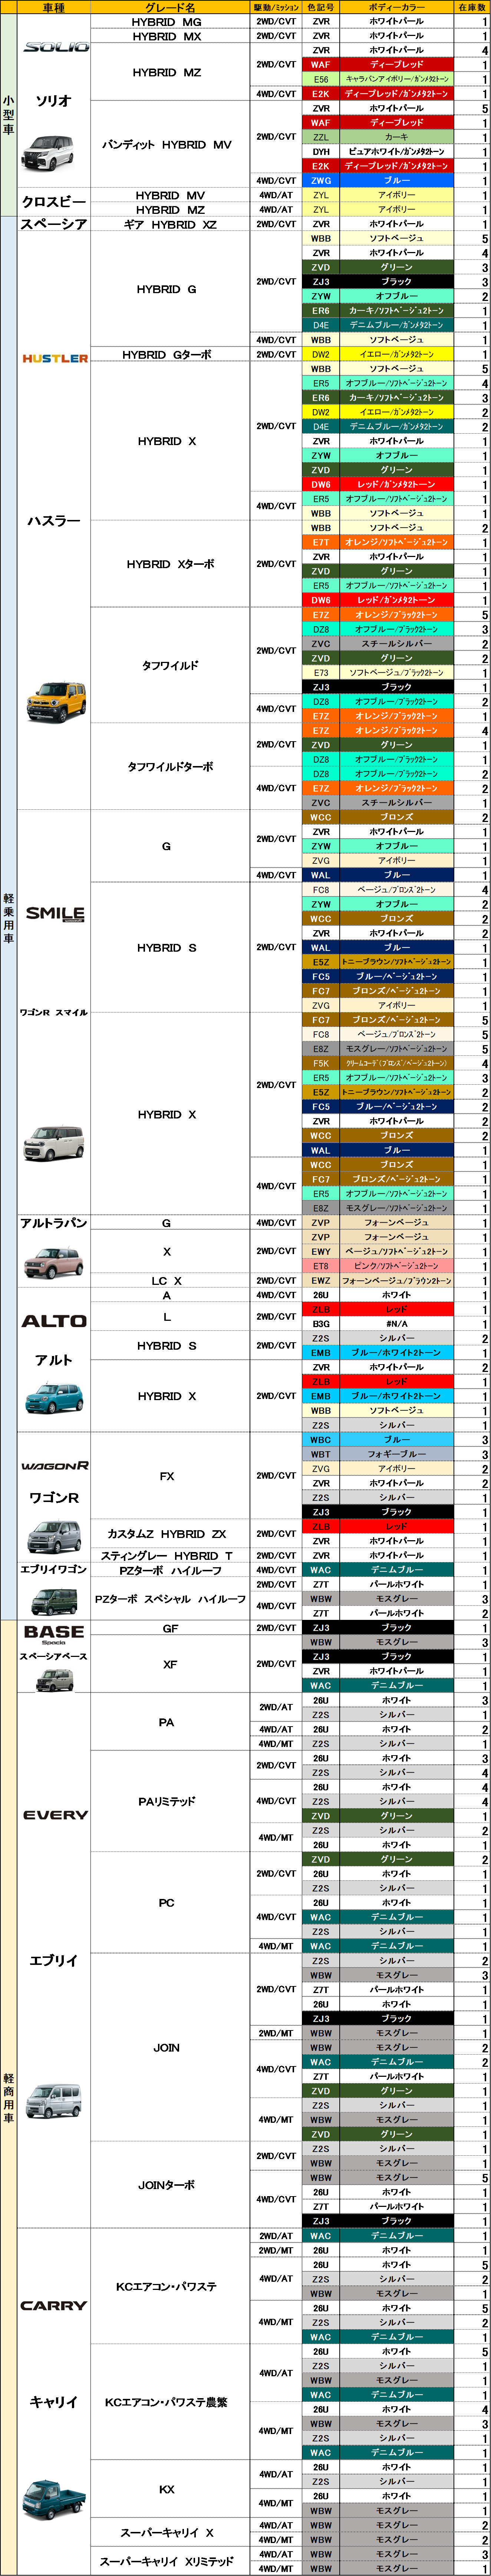Click the 車種 column header

(x=54, y=7)
